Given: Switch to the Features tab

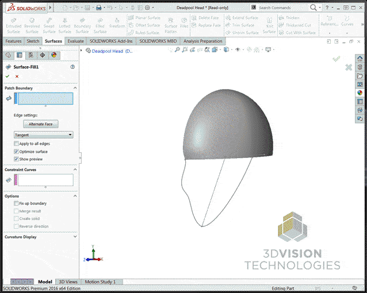Looking at the screenshot, I should [13, 41].
